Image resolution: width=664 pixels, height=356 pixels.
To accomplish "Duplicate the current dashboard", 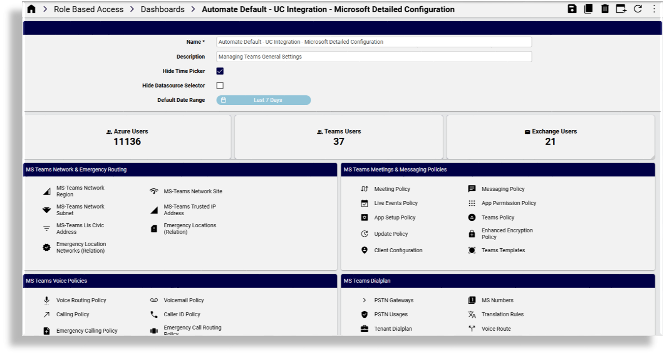I will tap(588, 9).
